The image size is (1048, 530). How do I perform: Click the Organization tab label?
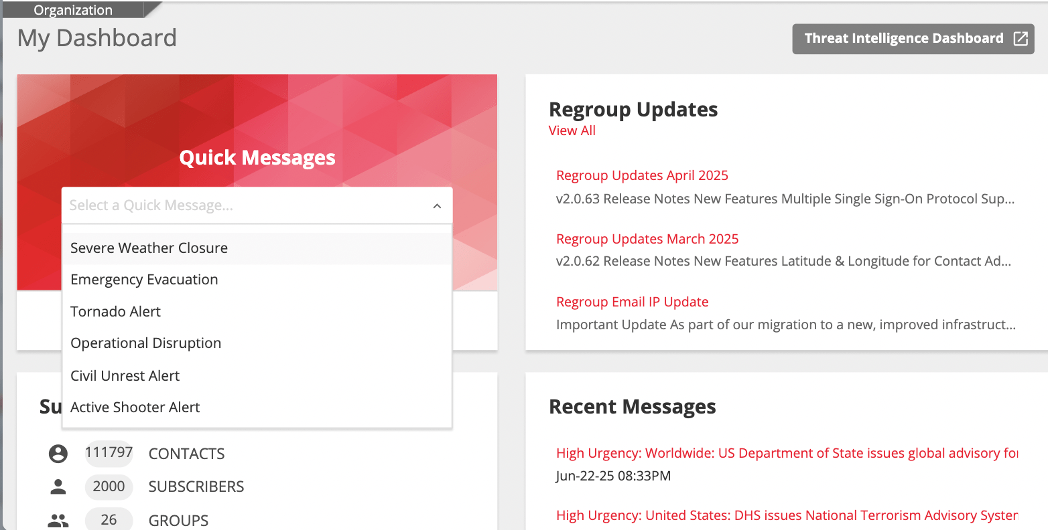pyautogui.click(x=73, y=10)
